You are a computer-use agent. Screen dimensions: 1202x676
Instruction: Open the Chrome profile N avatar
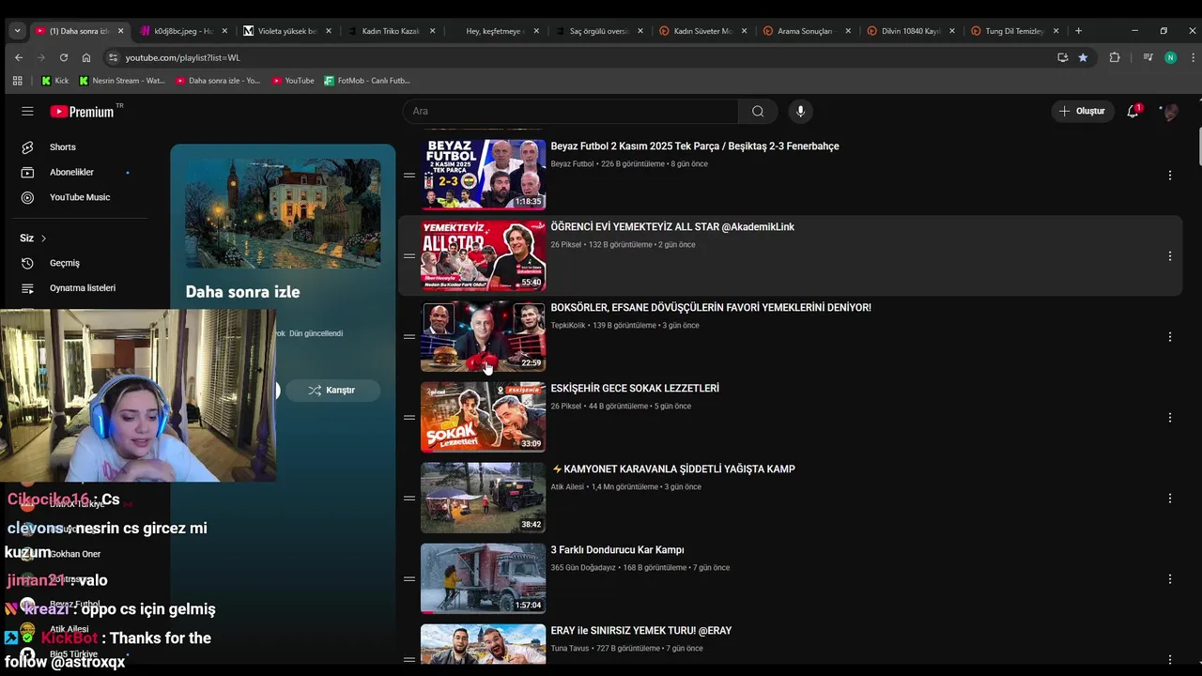[x=1170, y=57]
